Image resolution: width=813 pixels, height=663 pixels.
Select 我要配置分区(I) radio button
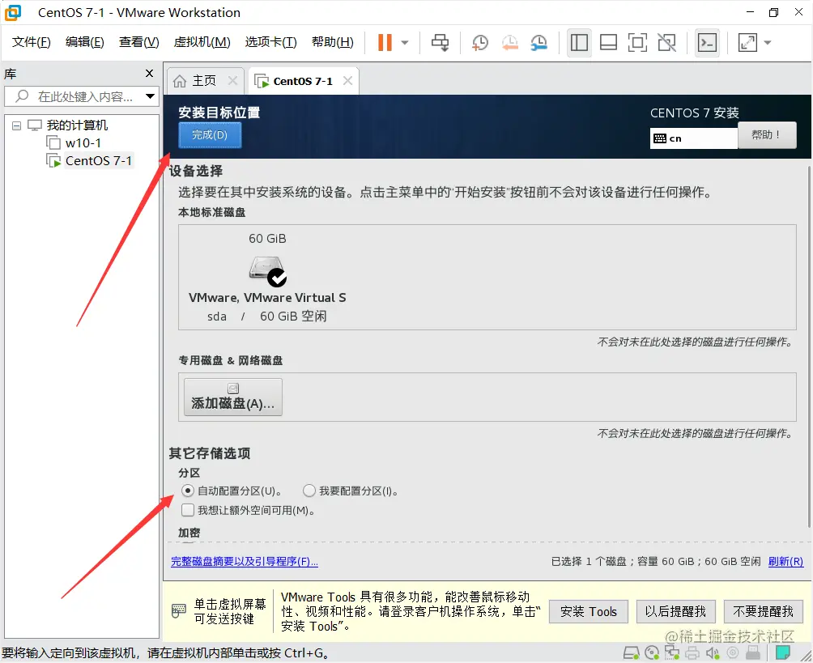[309, 491]
